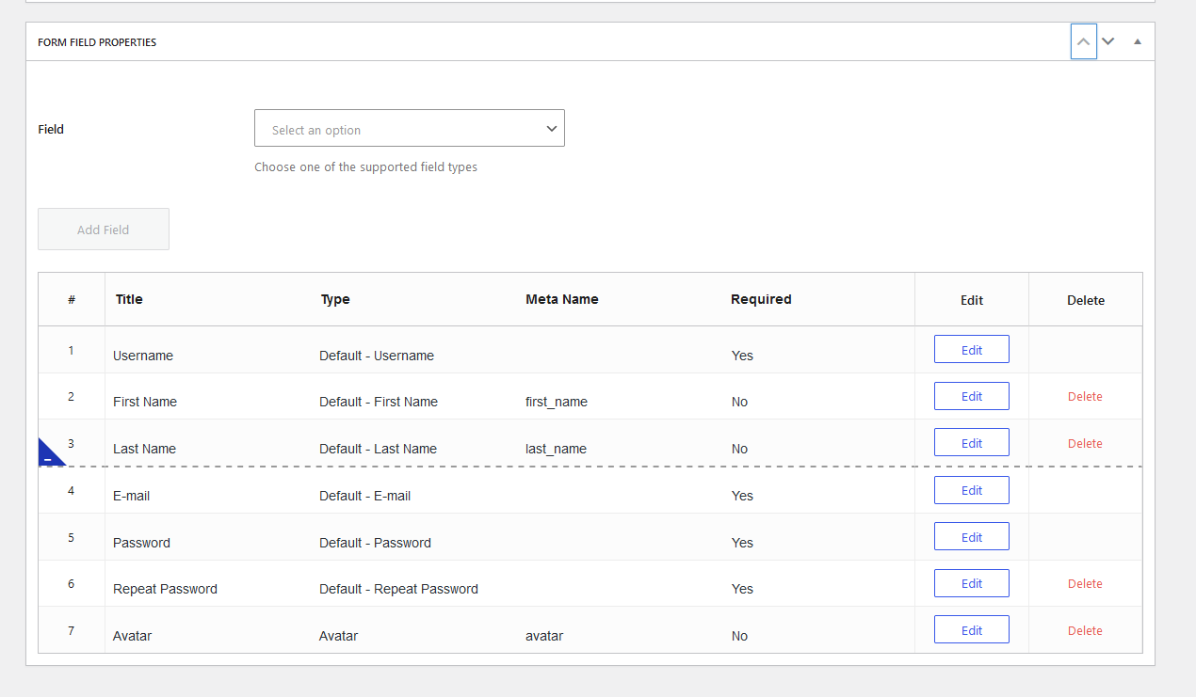Select the Avatar title cell
Screen dimensions: 1196x697
(132, 636)
